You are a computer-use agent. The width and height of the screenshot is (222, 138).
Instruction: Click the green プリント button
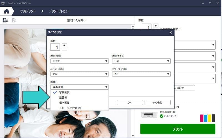tap(178, 129)
